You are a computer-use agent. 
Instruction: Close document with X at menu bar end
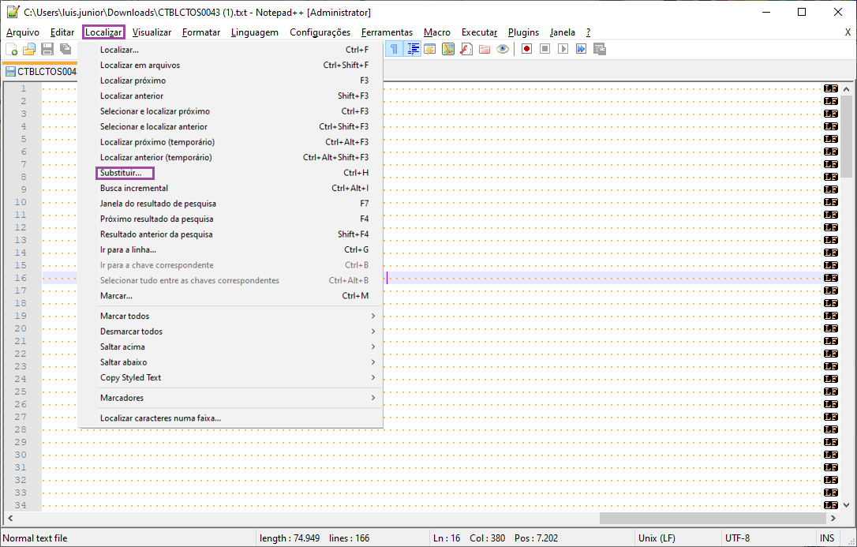(x=848, y=32)
